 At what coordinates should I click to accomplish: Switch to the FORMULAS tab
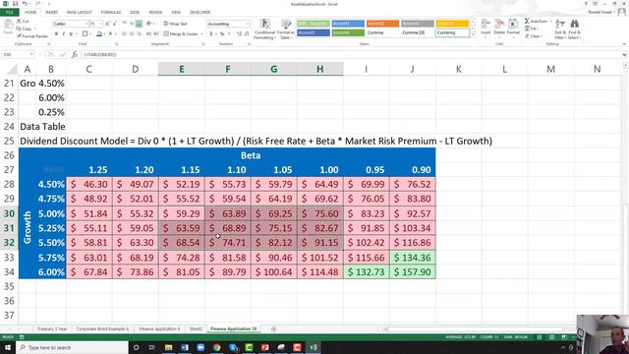(111, 13)
